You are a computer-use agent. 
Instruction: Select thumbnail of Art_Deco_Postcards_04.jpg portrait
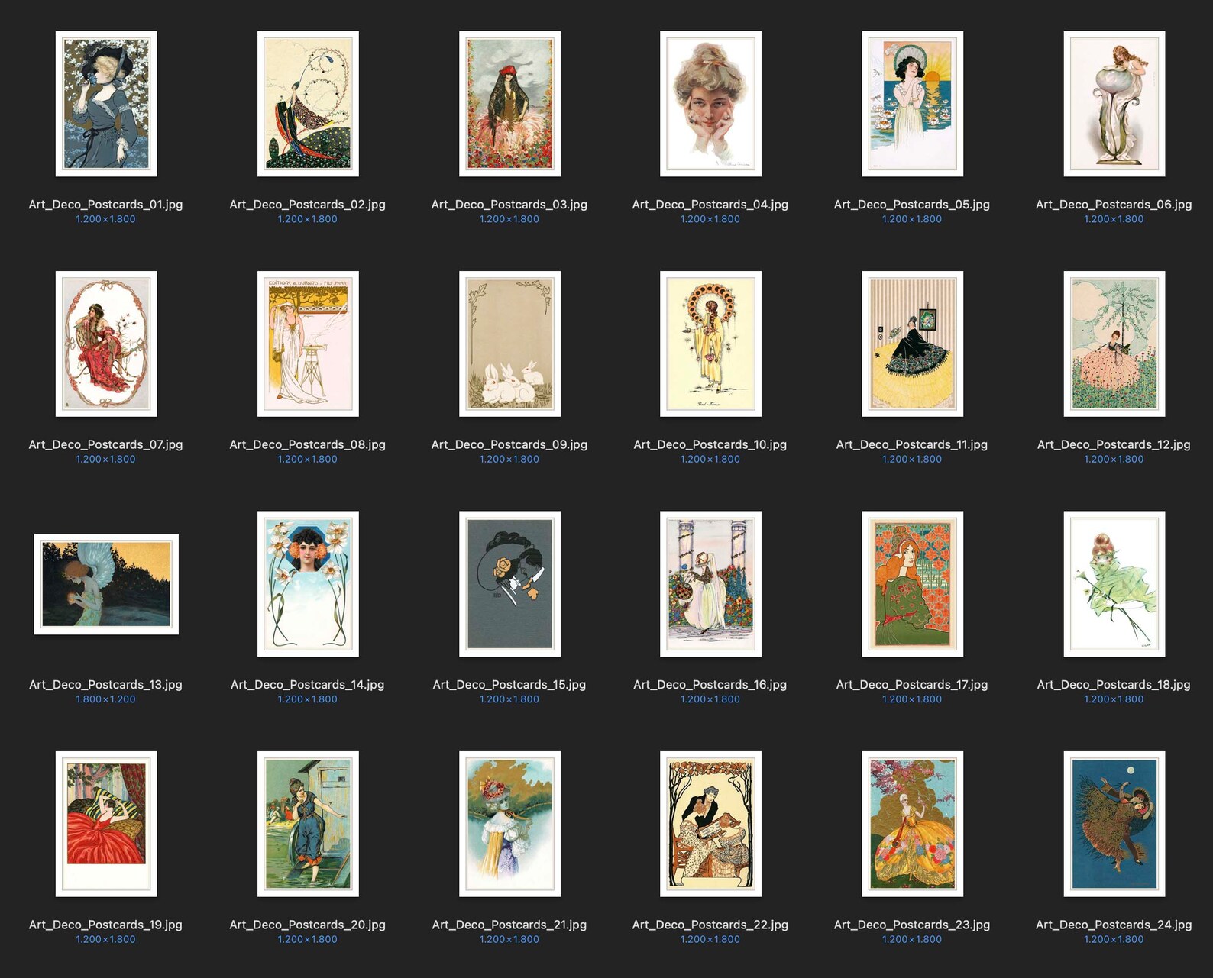[710, 104]
